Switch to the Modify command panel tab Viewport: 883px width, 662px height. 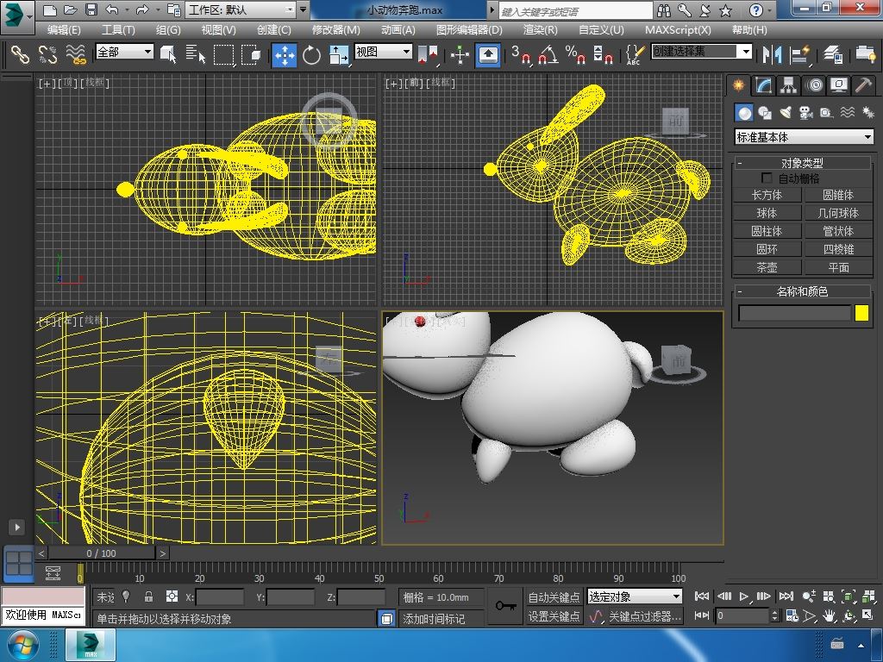click(763, 85)
